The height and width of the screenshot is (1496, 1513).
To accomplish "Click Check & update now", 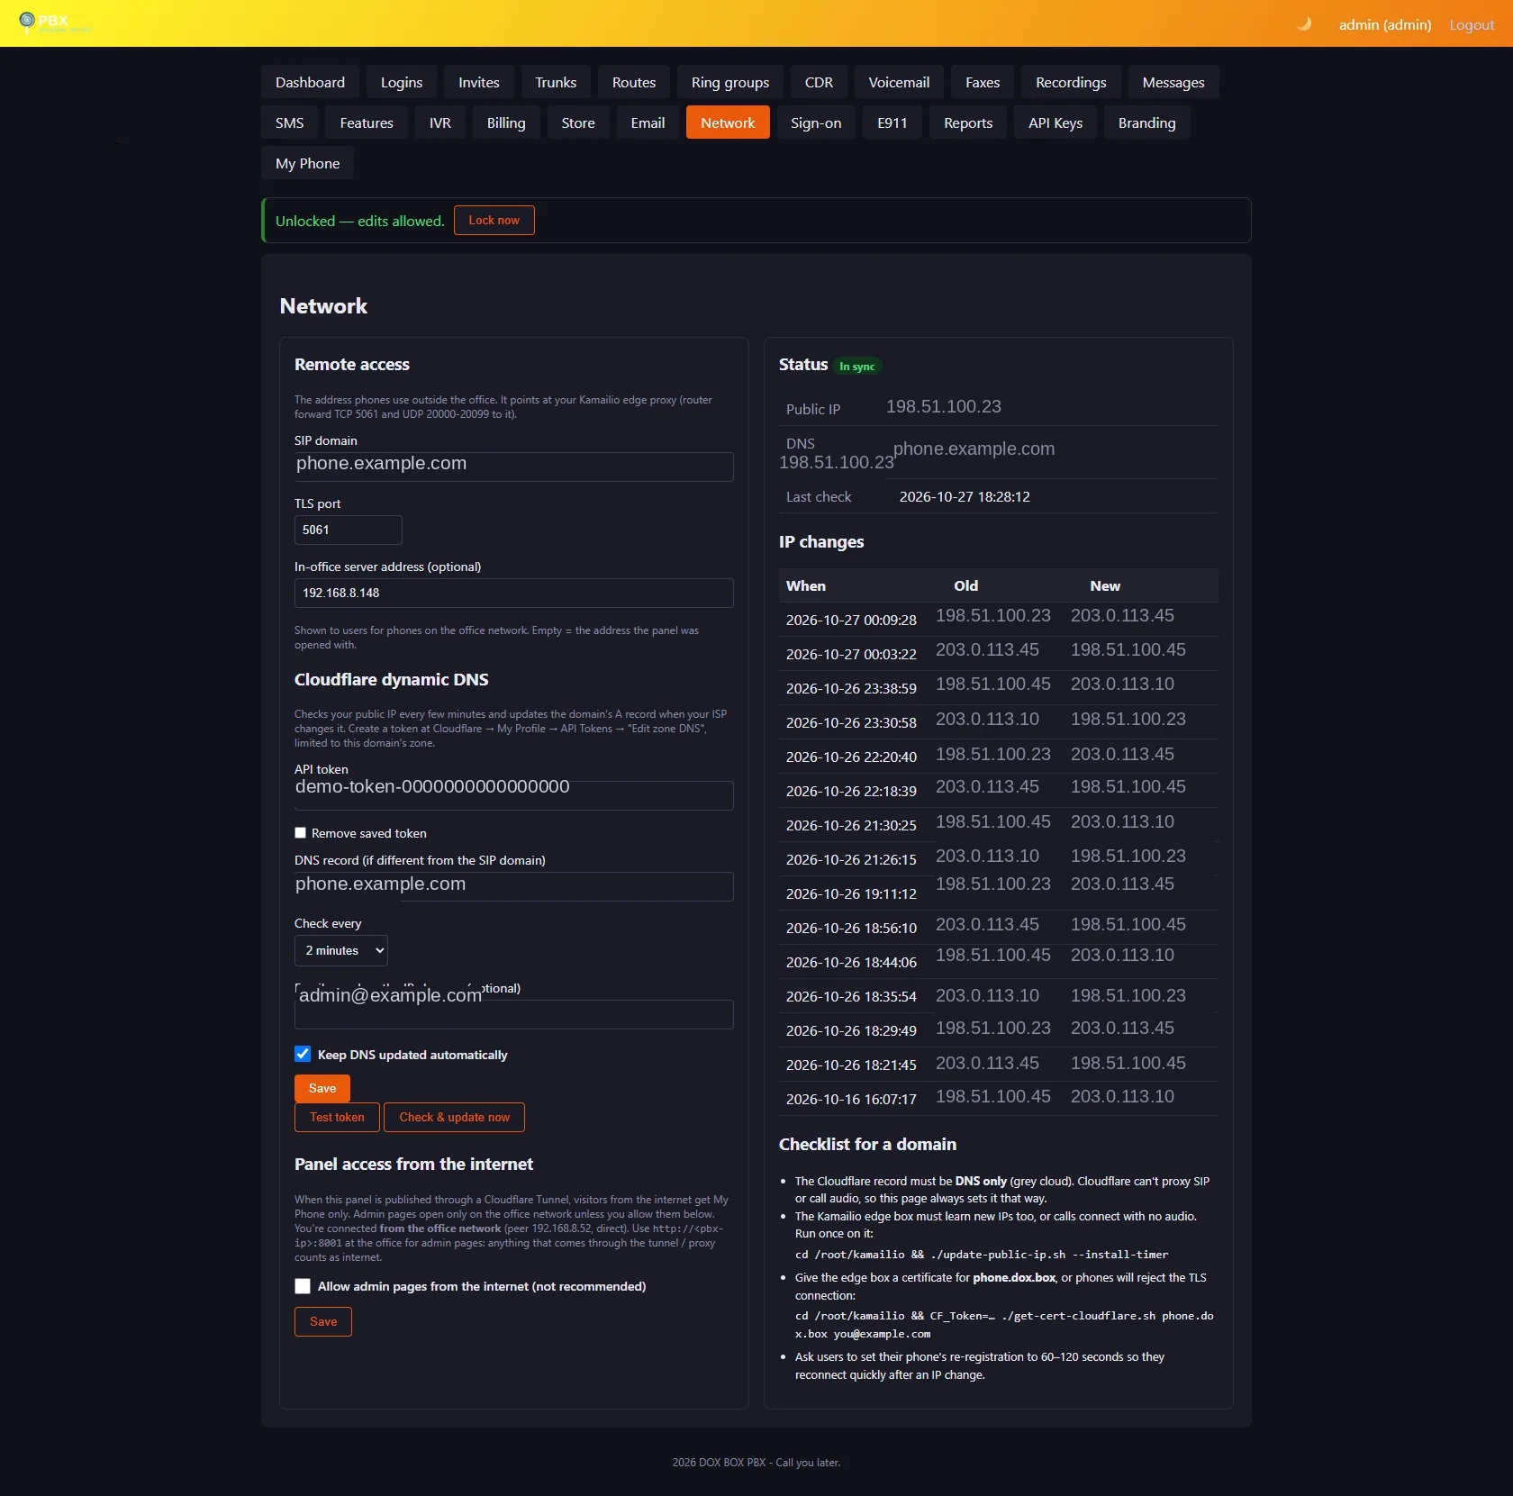I will 455,1117.
